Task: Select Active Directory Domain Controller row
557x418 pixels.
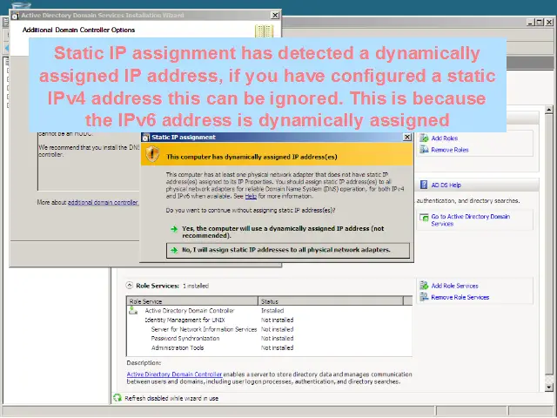Action: (269, 311)
